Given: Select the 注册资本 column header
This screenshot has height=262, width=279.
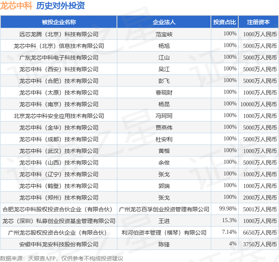Looking at the screenshot, I should (258, 22).
